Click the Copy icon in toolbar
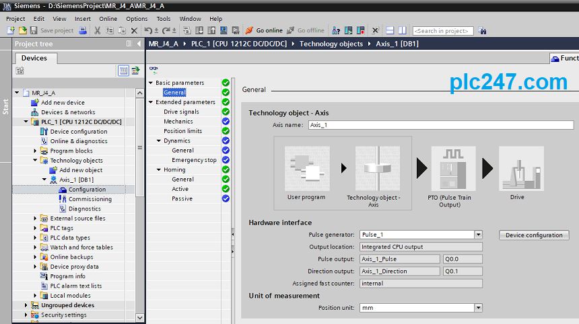Image resolution: width=579 pixels, height=324 pixels. click(110, 30)
